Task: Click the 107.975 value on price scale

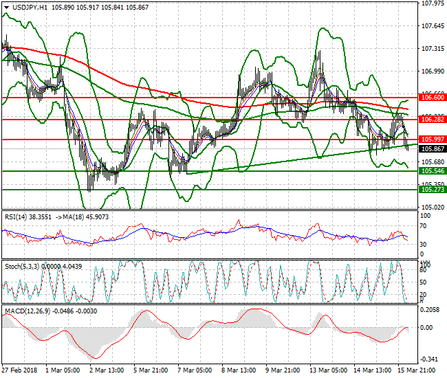Action: [432, 3]
